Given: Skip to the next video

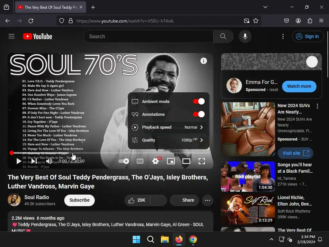Looking at the screenshot, I should 34,161.
